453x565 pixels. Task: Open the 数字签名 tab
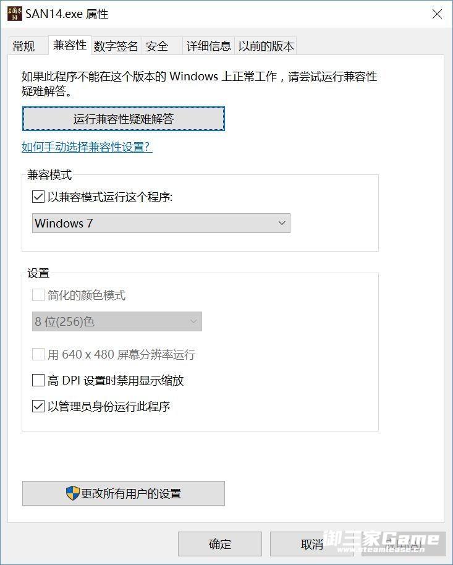tap(116, 46)
